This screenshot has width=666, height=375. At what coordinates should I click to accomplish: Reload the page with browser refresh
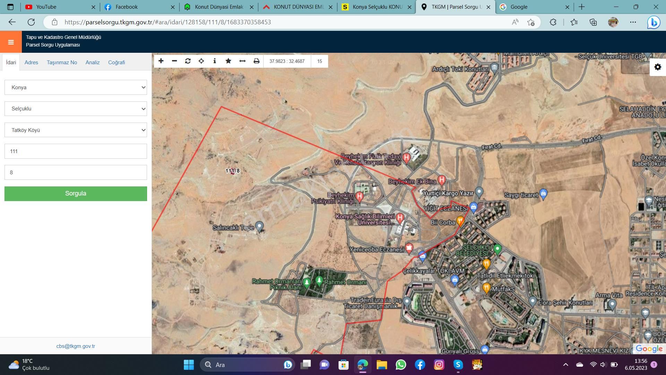(31, 22)
